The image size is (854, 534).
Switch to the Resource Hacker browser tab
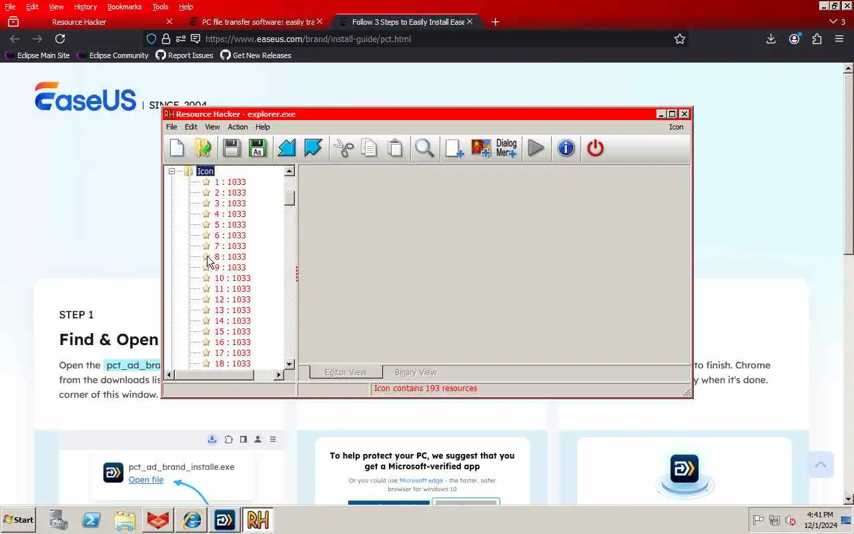(79, 22)
